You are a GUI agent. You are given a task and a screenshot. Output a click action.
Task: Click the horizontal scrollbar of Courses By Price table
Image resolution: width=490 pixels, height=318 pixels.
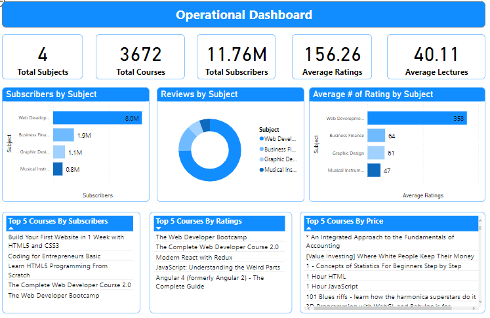[x=383, y=308]
